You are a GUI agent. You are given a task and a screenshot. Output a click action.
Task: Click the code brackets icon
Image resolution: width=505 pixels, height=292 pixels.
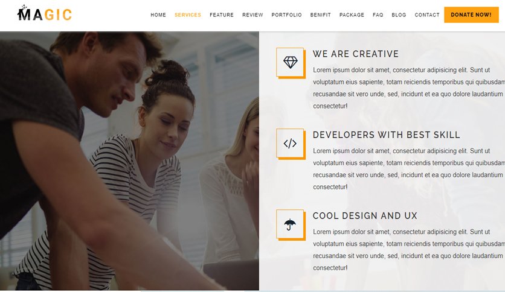pos(290,144)
